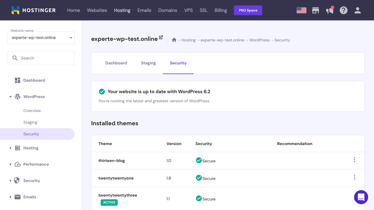This screenshot has width=374, height=210.
Task: Open the Website name dropdown
Action: tap(41, 38)
